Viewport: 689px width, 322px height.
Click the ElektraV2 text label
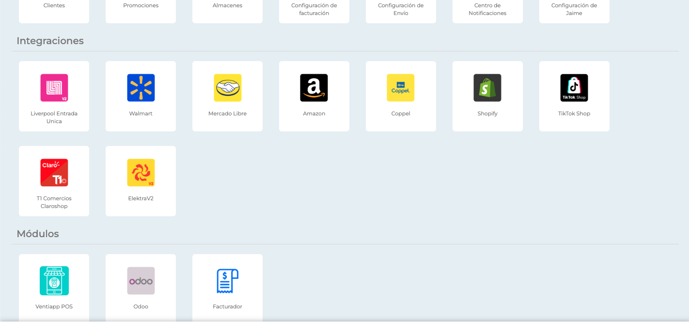141,198
